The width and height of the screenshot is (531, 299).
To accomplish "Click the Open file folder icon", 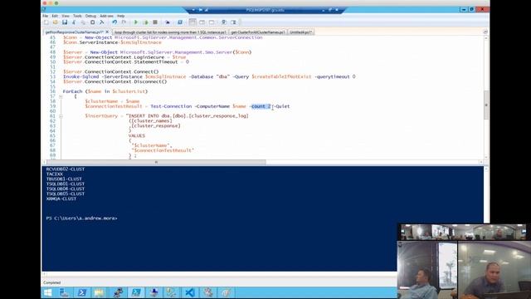I will (56, 22).
